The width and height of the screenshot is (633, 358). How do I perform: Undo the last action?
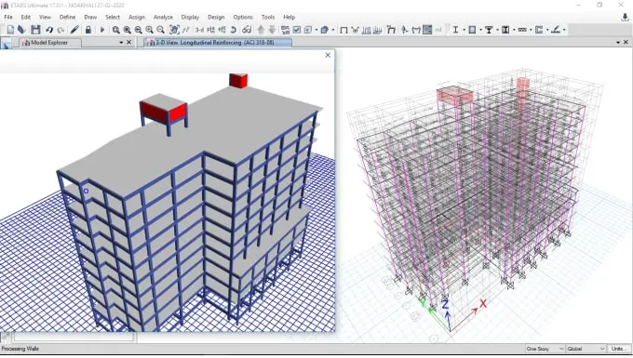point(49,30)
